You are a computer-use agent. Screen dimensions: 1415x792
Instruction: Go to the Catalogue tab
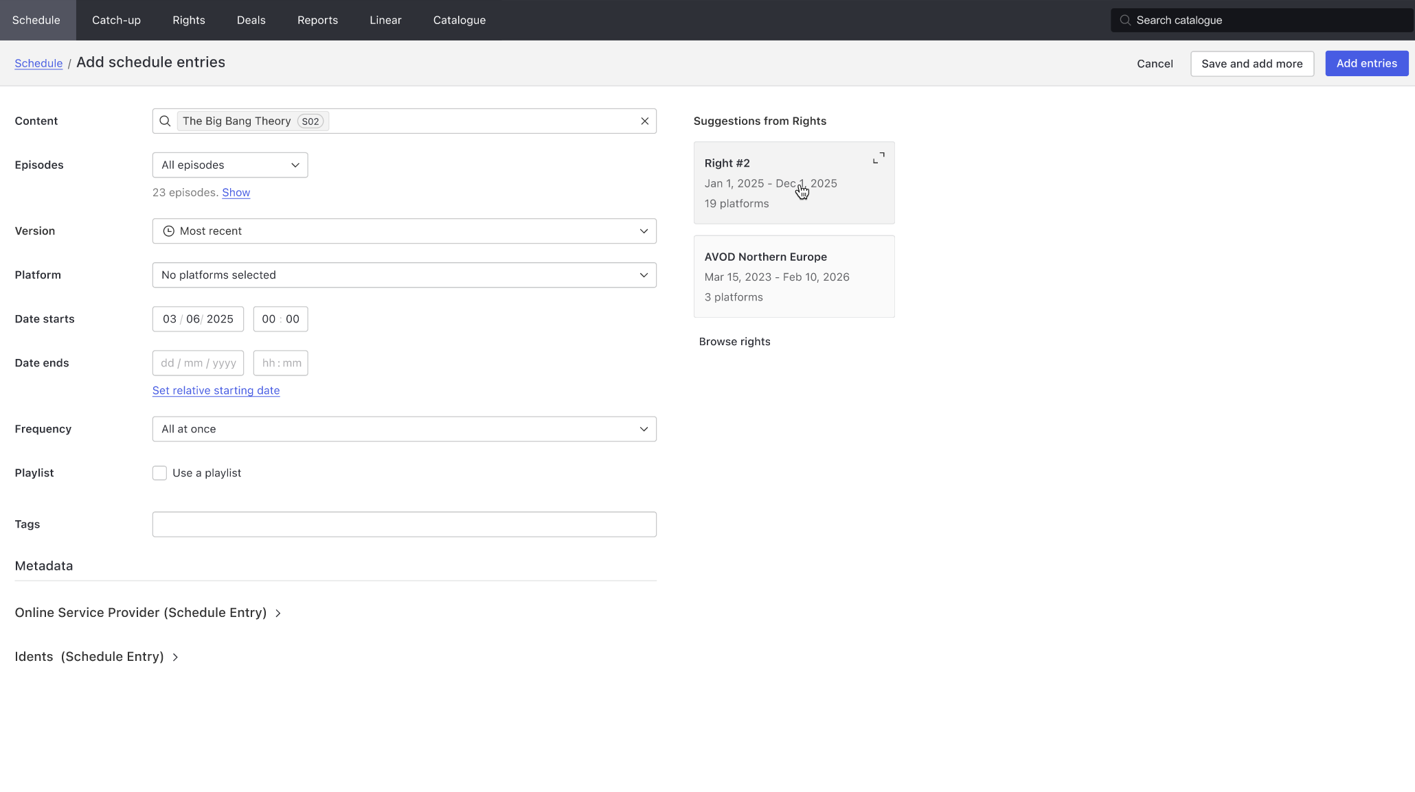[459, 21]
